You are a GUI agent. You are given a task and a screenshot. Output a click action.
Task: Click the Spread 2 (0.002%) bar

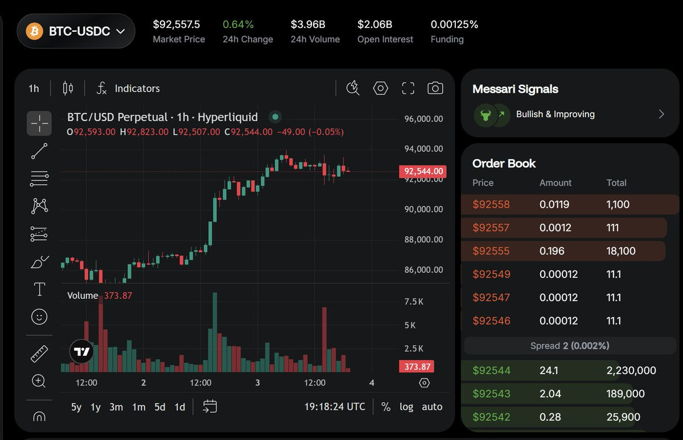570,346
